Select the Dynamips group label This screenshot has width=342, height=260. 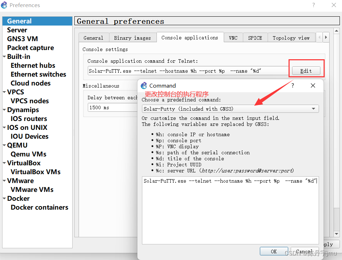tap(23, 110)
